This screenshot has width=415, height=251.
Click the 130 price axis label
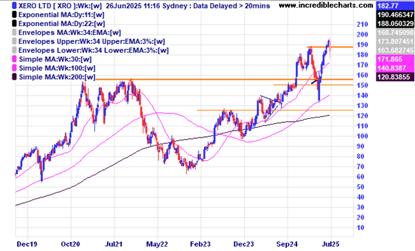tap(363, 106)
